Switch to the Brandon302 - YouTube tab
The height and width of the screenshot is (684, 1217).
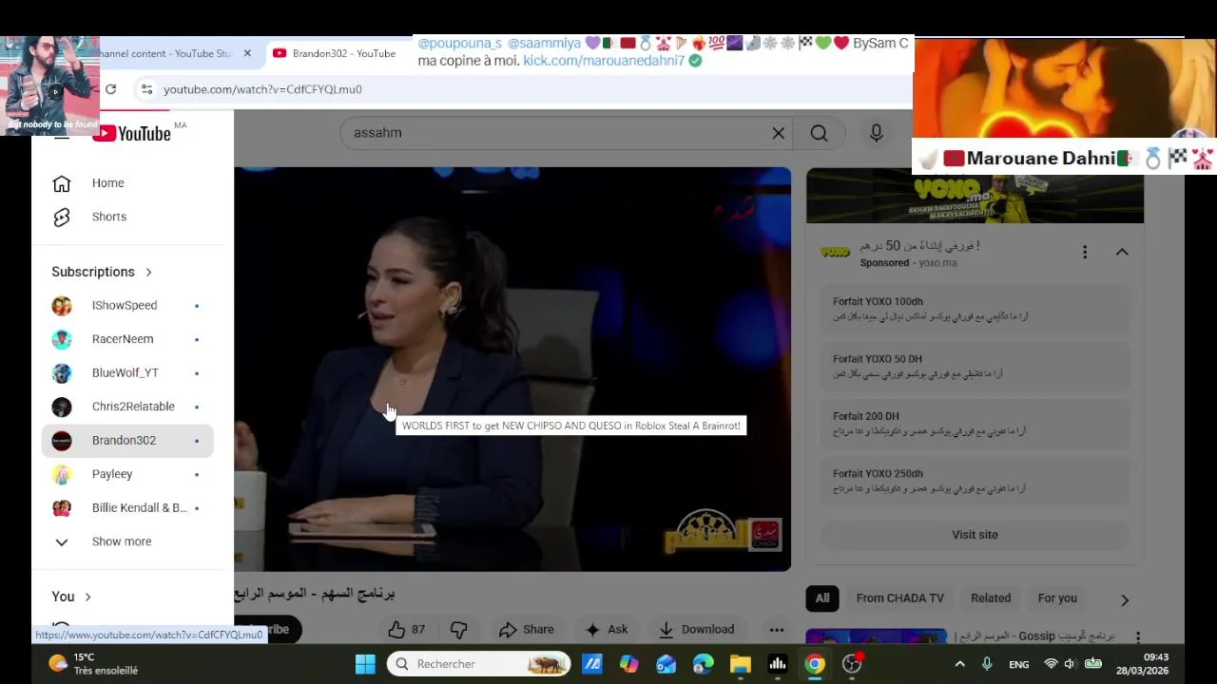click(x=335, y=53)
